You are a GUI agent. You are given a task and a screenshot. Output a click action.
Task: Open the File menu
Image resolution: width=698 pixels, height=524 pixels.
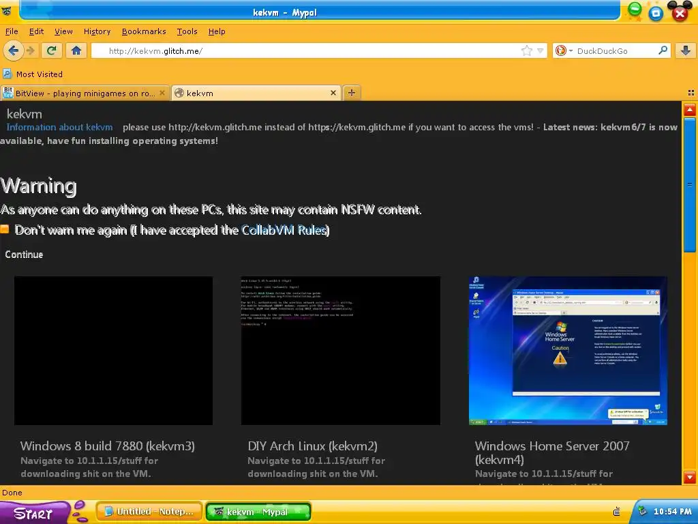click(x=12, y=31)
